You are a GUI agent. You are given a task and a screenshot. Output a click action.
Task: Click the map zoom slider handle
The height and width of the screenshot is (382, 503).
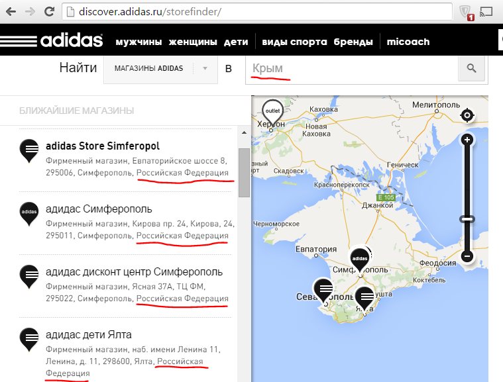coord(467,219)
